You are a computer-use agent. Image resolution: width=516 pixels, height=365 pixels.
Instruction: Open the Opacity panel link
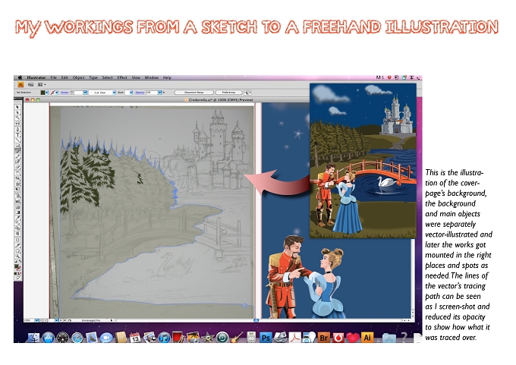(140, 93)
